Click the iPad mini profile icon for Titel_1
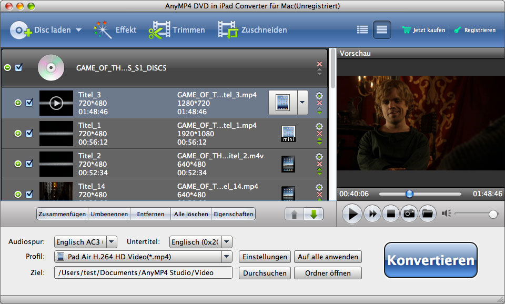Viewport: 505px width, 304px height. tap(288, 134)
